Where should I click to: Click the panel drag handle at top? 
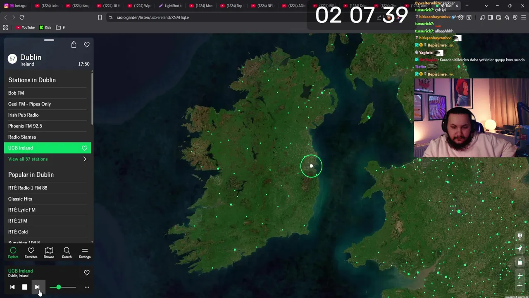coord(49,40)
